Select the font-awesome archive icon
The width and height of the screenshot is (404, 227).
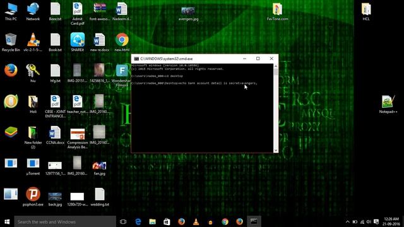100,12
